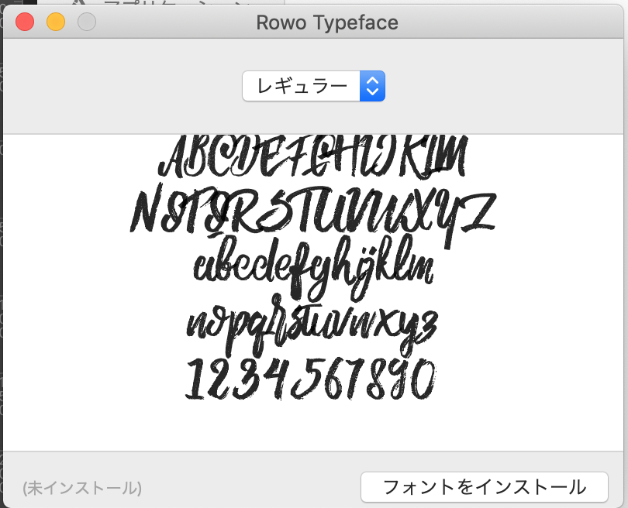This screenshot has width=628, height=508.
Task: Click the フォントをインストール button
Action: click(x=485, y=487)
